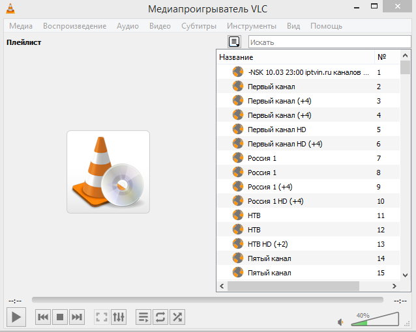Select the -NSK 10.03 23:00 iptvin.ru playlist entry
The image size is (416, 332).
(x=308, y=72)
